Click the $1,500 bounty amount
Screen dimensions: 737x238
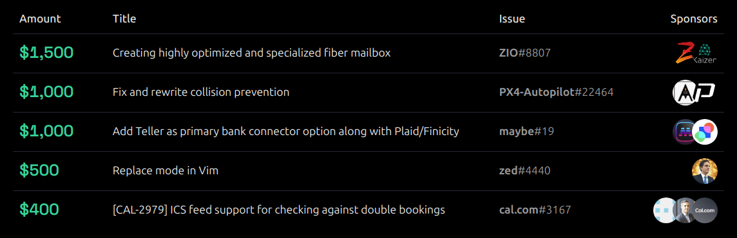click(46, 53)
